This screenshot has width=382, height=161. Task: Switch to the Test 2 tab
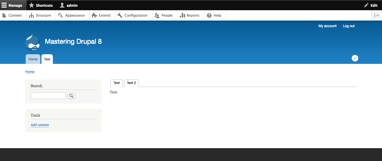pyautogui.click(x=131, y=83)
